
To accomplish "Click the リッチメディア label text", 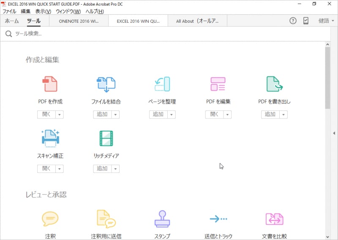I will pos(106,156).
